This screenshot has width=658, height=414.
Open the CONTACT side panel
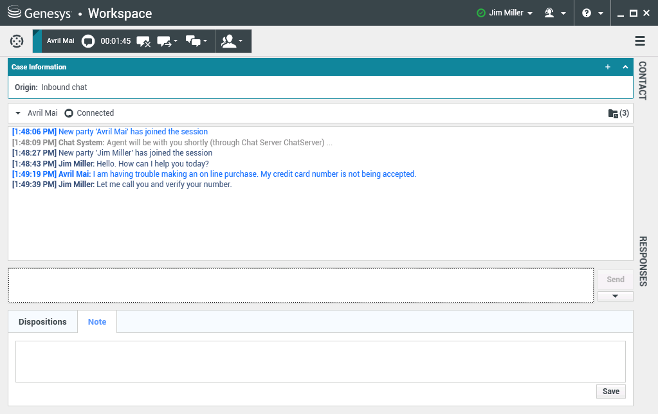coord(642,80)
